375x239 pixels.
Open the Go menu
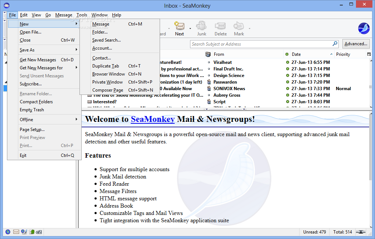coord(48,15)
